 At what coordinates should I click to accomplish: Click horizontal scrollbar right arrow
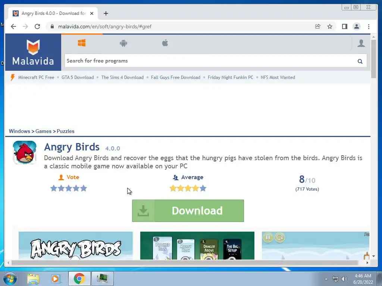pos(367,263)
